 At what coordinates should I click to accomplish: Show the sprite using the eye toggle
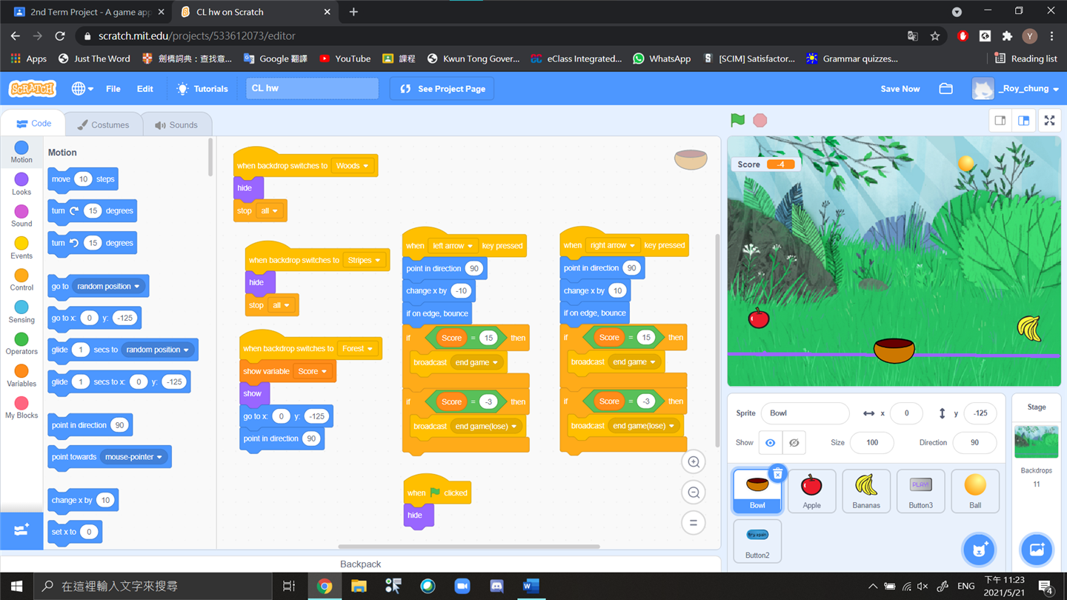(771, 443)
